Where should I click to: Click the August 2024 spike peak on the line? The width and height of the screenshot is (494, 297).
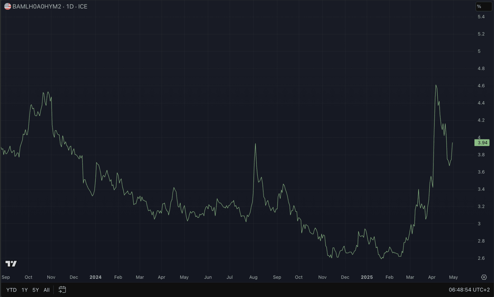pyautogui.click(x=255, y=144)
